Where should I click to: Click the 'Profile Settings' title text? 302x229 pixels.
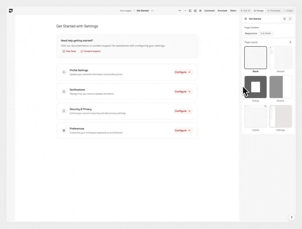(79, 70)
